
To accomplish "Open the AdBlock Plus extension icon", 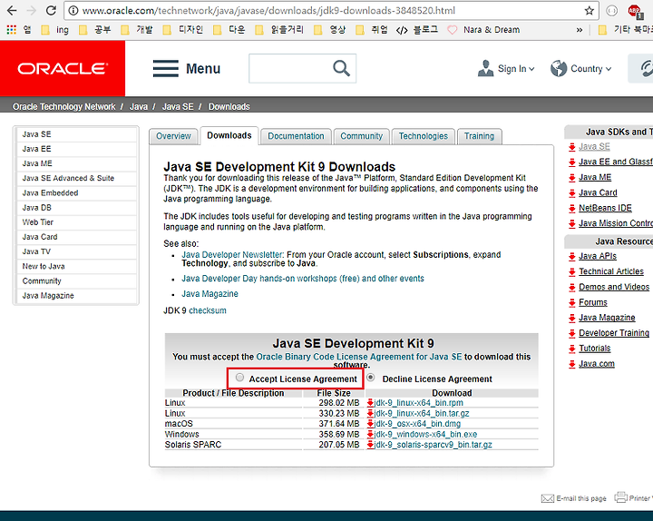I will point(635,11).
